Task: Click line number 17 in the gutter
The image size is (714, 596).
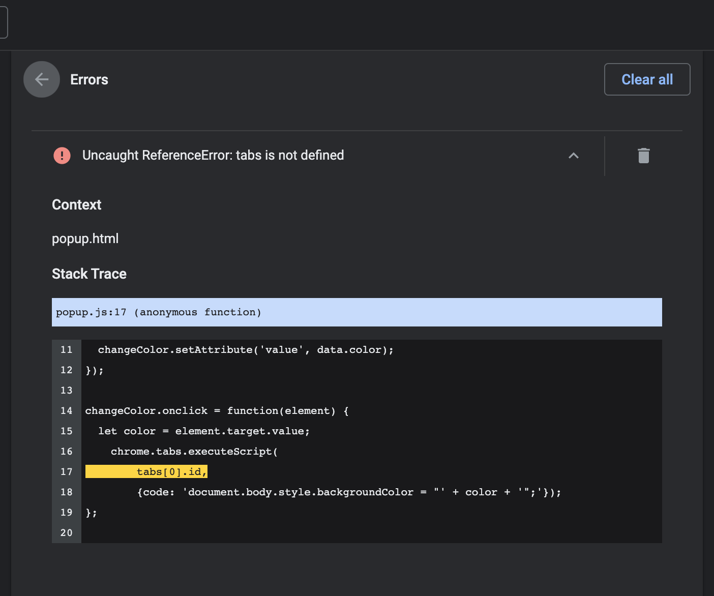Action: [x=67, y=472]
